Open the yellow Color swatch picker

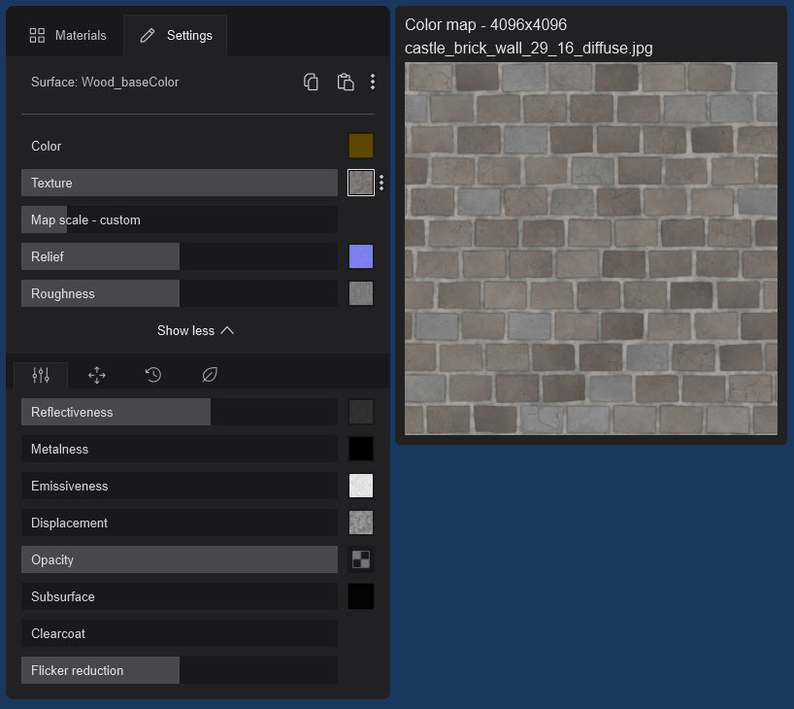coord(360,146)
